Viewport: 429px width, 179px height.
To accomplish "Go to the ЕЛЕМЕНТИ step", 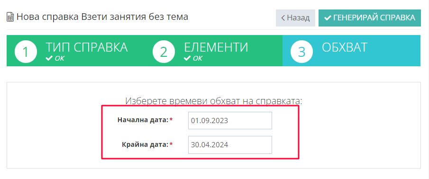I will point(213,51).
